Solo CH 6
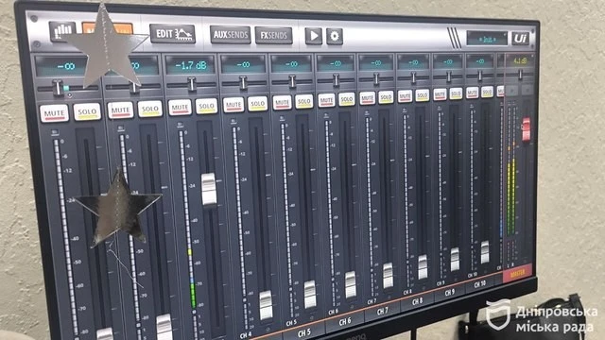The image size is (605, 340). [x=347, y=99]
